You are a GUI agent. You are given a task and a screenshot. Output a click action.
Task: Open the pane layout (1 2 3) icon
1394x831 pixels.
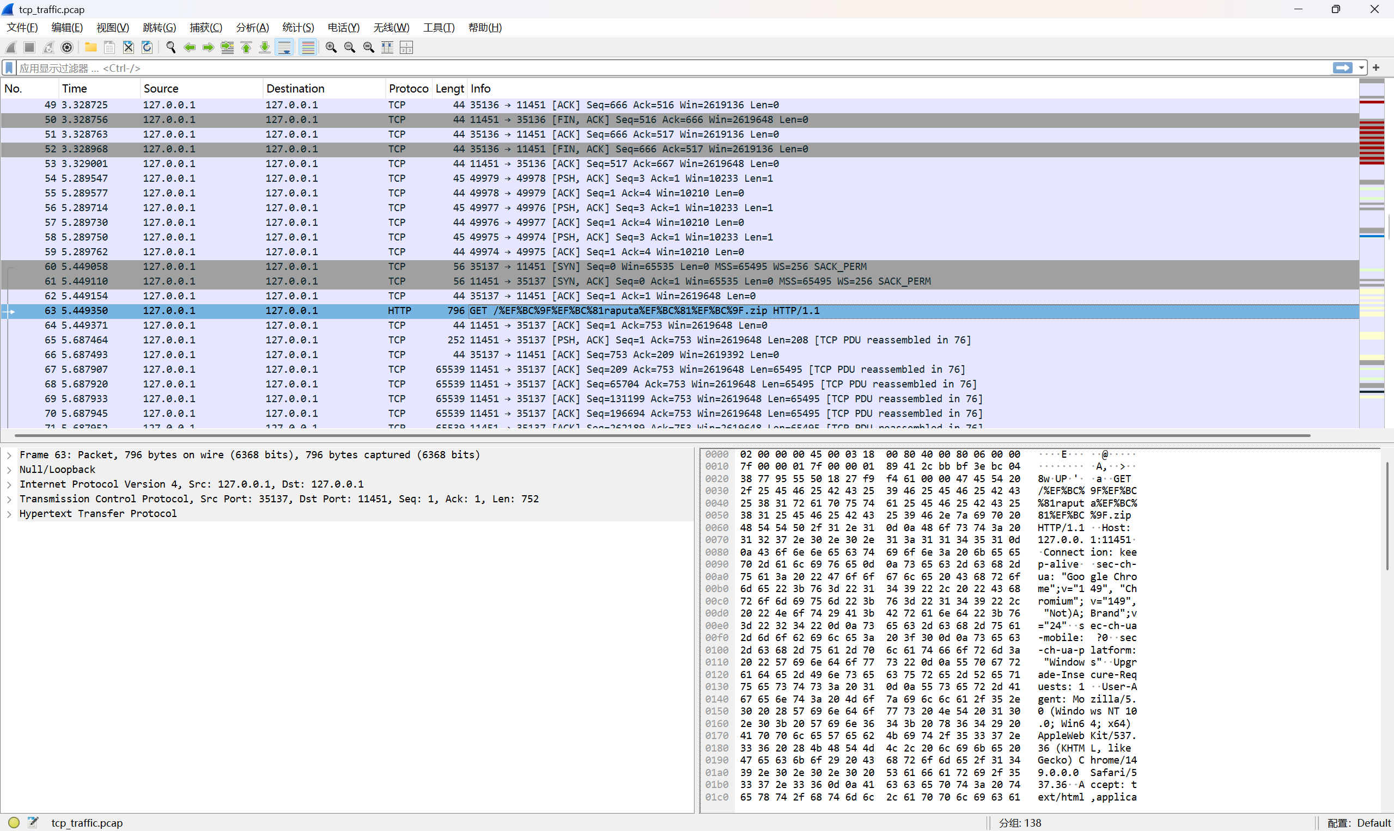point(406,47)
